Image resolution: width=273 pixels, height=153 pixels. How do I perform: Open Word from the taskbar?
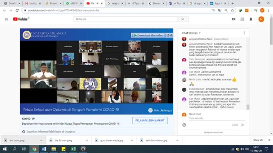44,149
